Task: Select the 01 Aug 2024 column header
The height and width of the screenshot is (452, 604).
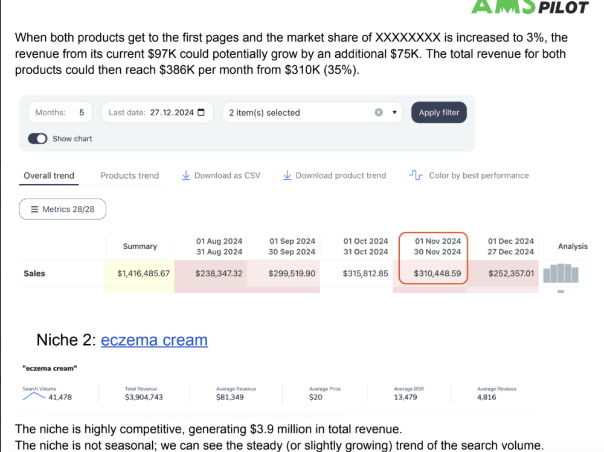Action: click(x=219, y=246)
